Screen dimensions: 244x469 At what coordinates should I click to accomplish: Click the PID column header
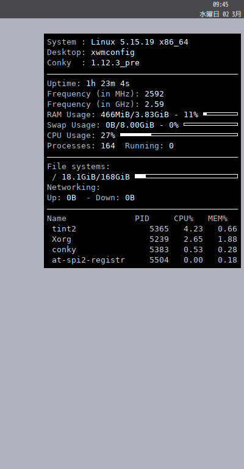pyautogui.click(x=142, y=219)
